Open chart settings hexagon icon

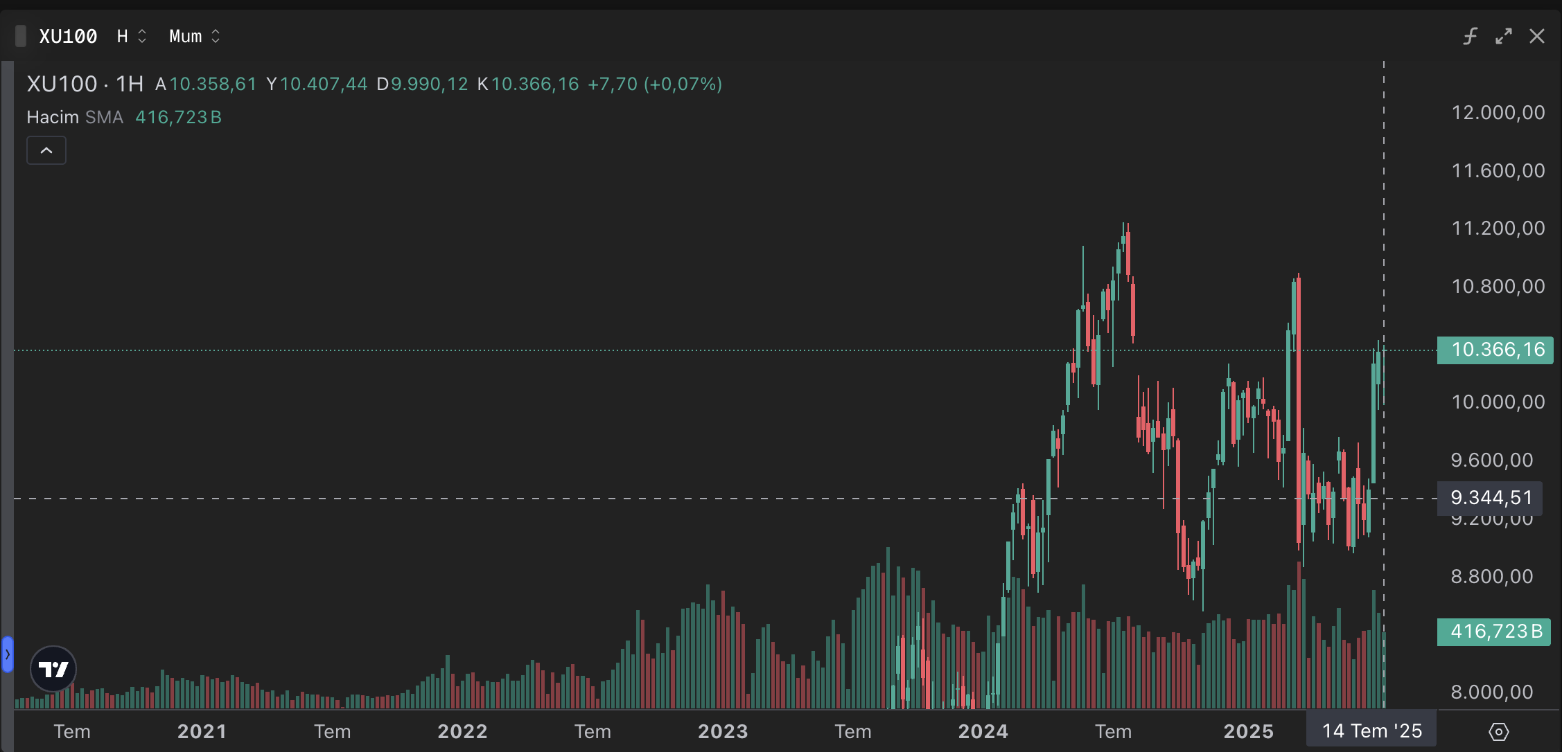click(x=1498, y=731)
